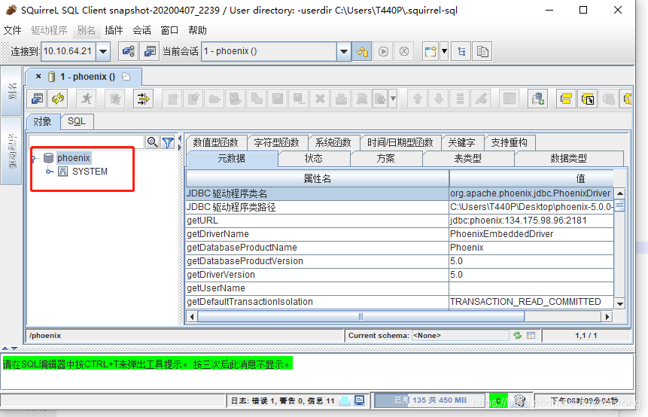Click the vertical scrollbar down arrow in metadata table
648x417 pixels.
pos(619,304)
